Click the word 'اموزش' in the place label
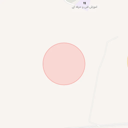The height and width of the screenshot is (128, 128). (93, 7)
